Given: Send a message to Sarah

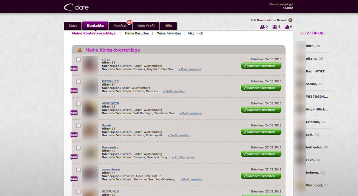Looking at the screenshot, I should pos(261,132).
